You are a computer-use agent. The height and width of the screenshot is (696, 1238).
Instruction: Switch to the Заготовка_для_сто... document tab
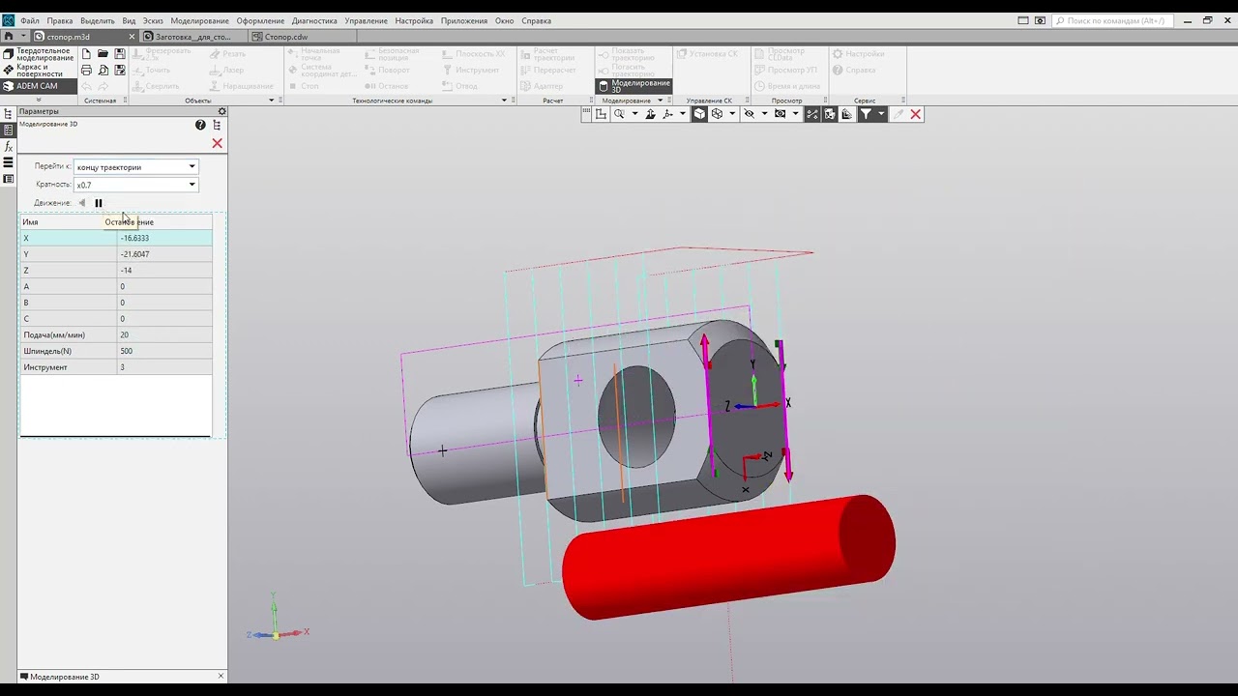[193, 37]
